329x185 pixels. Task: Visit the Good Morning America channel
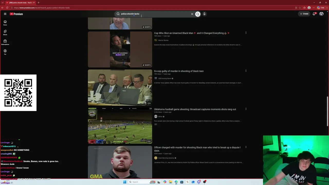point(166,158)
